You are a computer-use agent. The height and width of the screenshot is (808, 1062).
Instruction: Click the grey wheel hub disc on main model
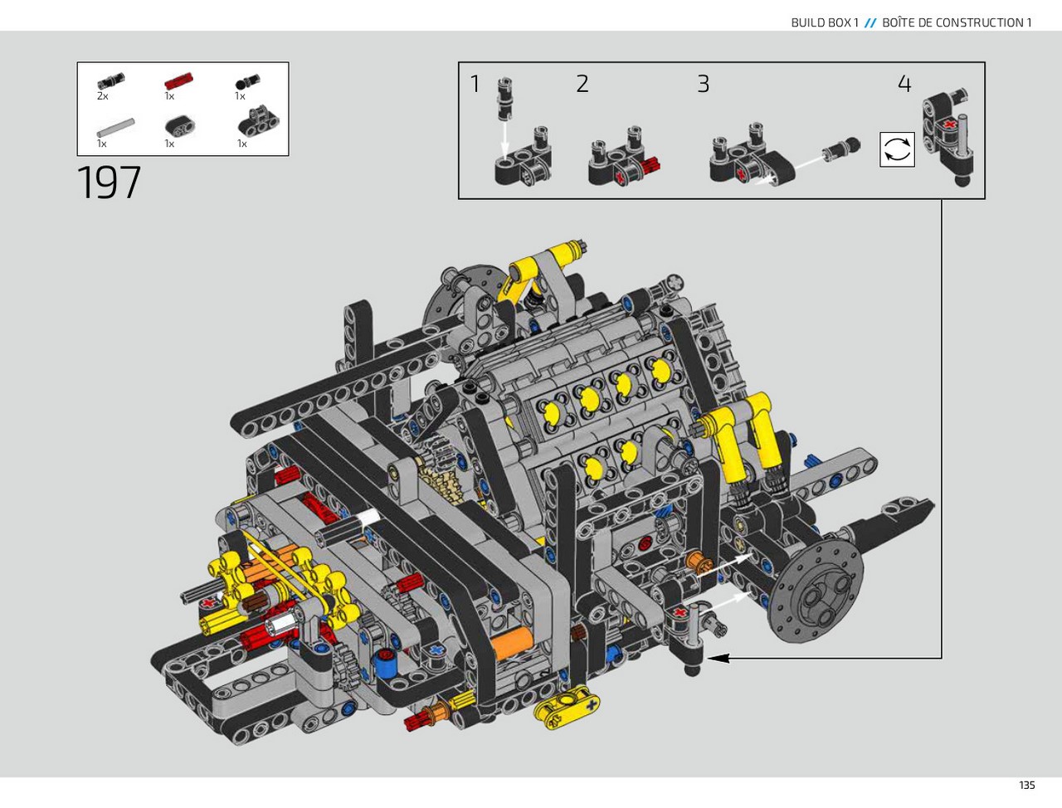click(815, 591)
